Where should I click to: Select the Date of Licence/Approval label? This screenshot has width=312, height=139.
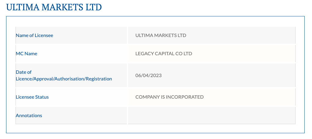tap(64, 76)
